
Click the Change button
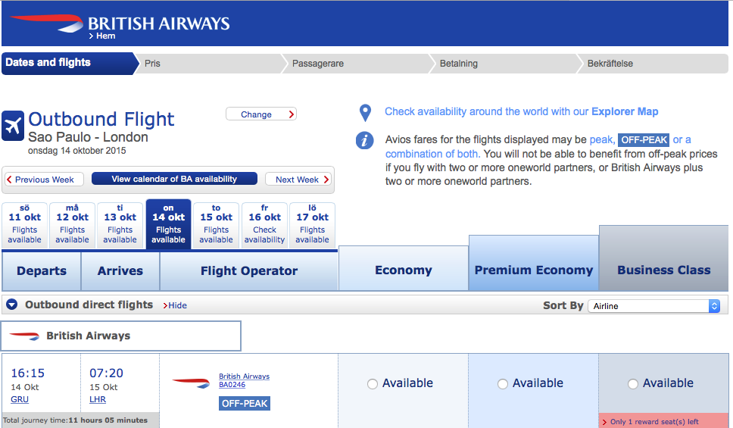pos(260,114)
